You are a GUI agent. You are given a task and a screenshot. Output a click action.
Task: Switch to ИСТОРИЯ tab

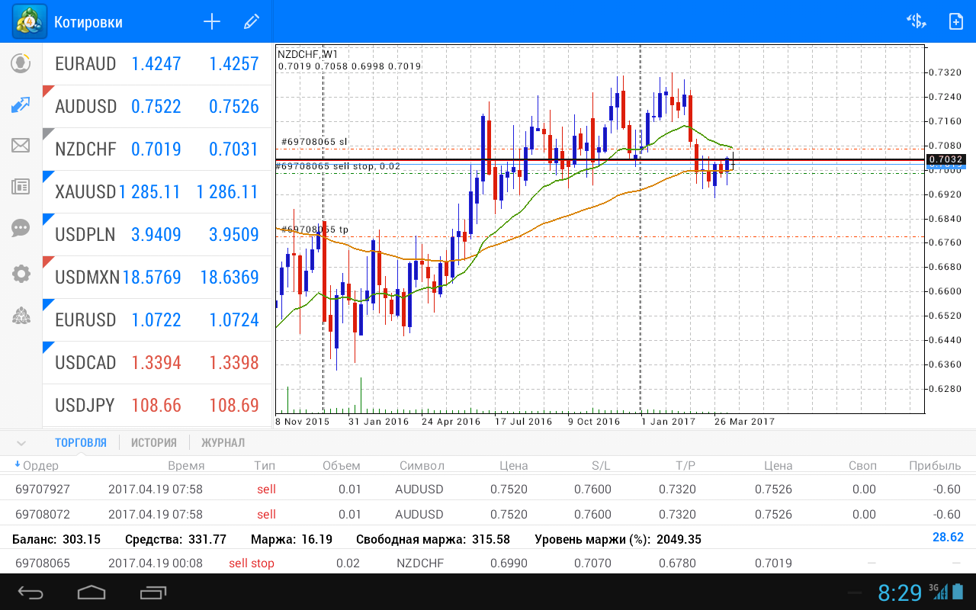pyautogui.click(x=154, y=442)
